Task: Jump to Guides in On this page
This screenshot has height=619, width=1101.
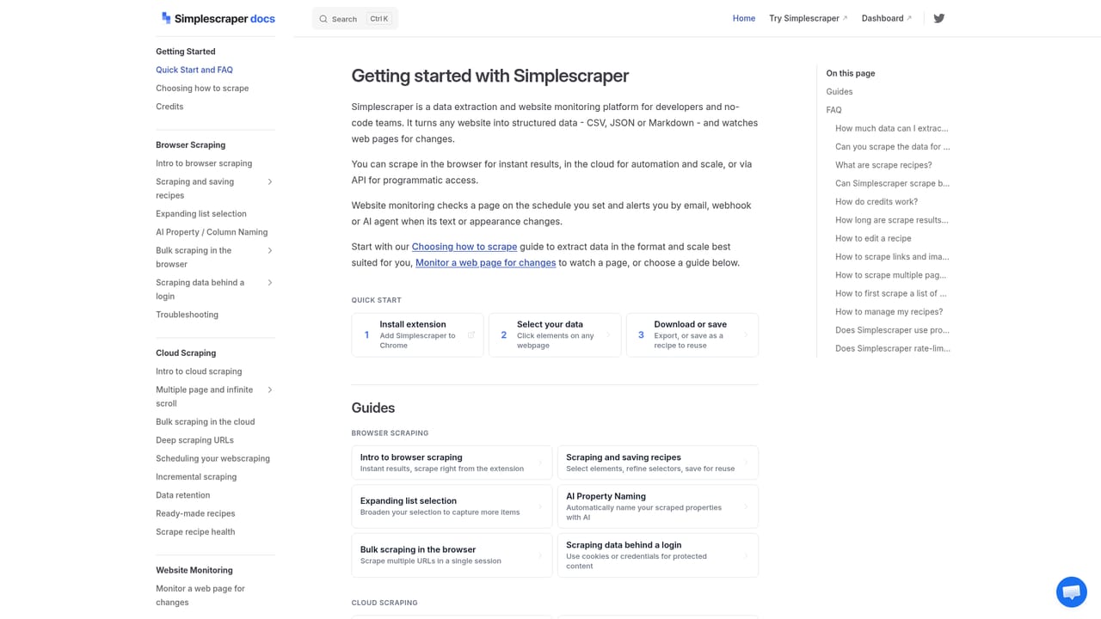Action: pyautogui.click(x=840, y=92)
